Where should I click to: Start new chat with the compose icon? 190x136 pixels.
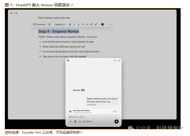(x=119, y=61)
